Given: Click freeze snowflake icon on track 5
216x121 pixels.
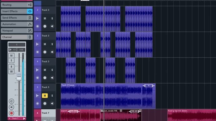Looking at the screenshot, I should (37, 104).
